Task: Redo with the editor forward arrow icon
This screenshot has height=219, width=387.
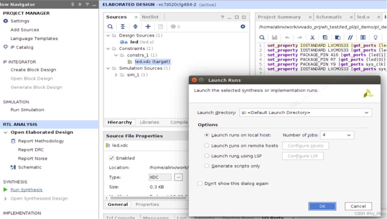Action: [300, 37]
